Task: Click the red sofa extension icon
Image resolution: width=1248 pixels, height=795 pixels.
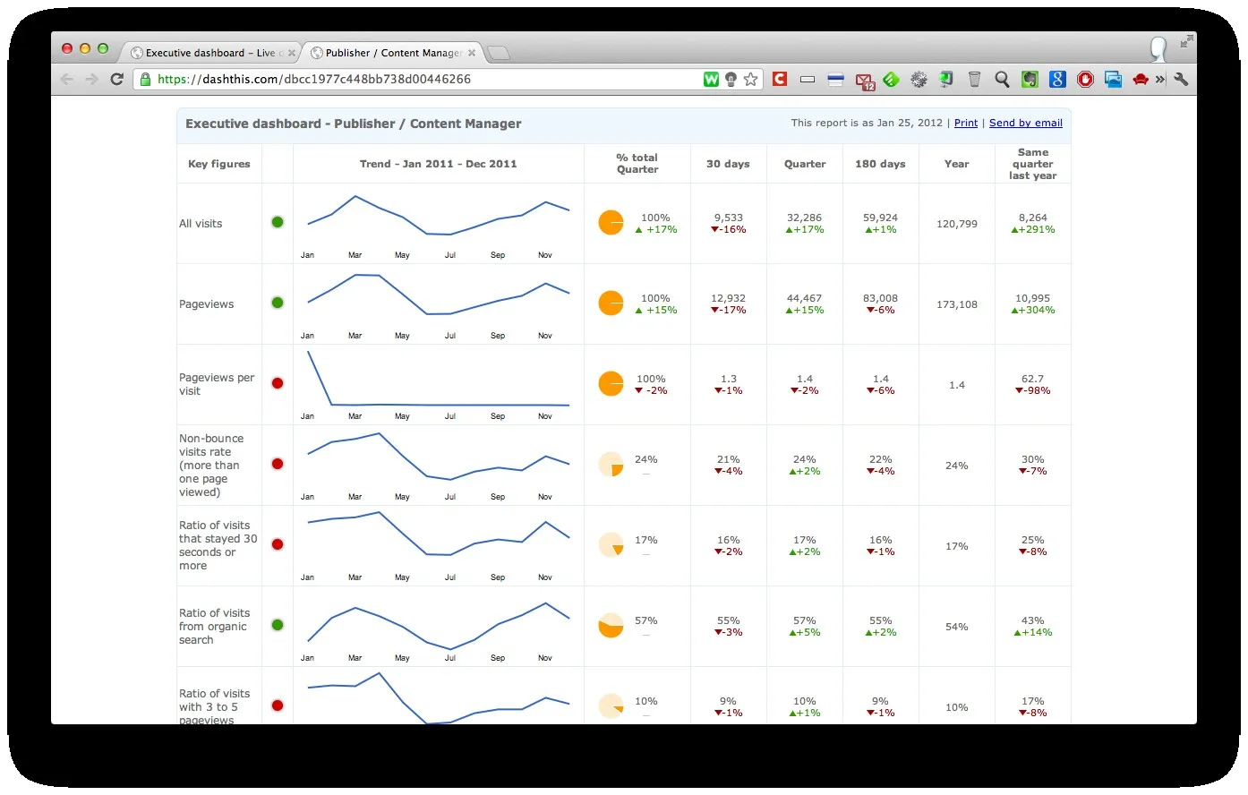Action: (1141, 79)
